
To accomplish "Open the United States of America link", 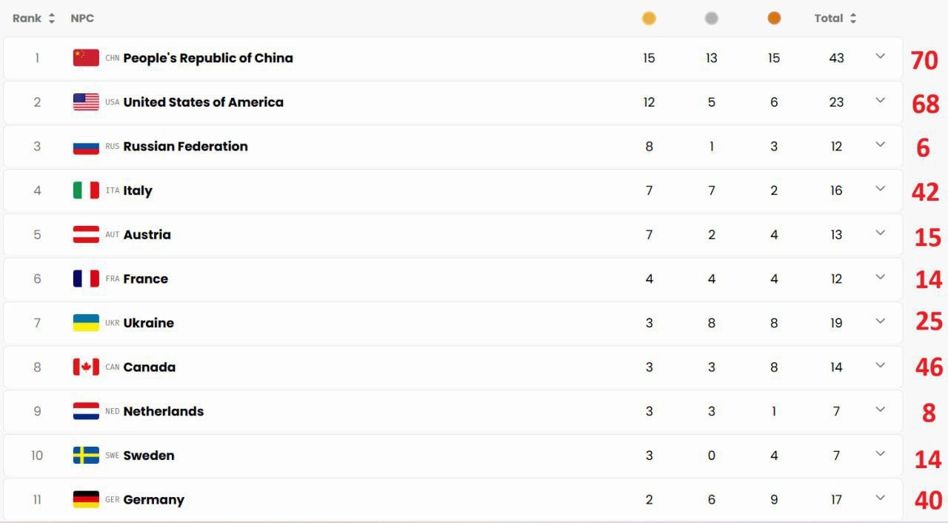I will click(203, 102).
